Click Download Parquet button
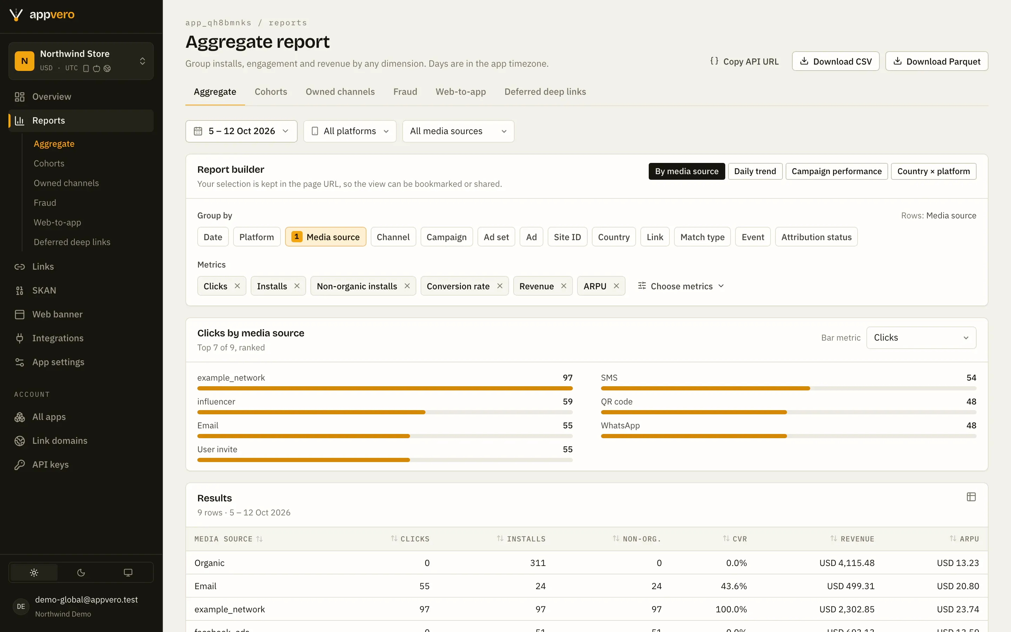This screenshot has height=632, width=1011. [x=936, y=61]
